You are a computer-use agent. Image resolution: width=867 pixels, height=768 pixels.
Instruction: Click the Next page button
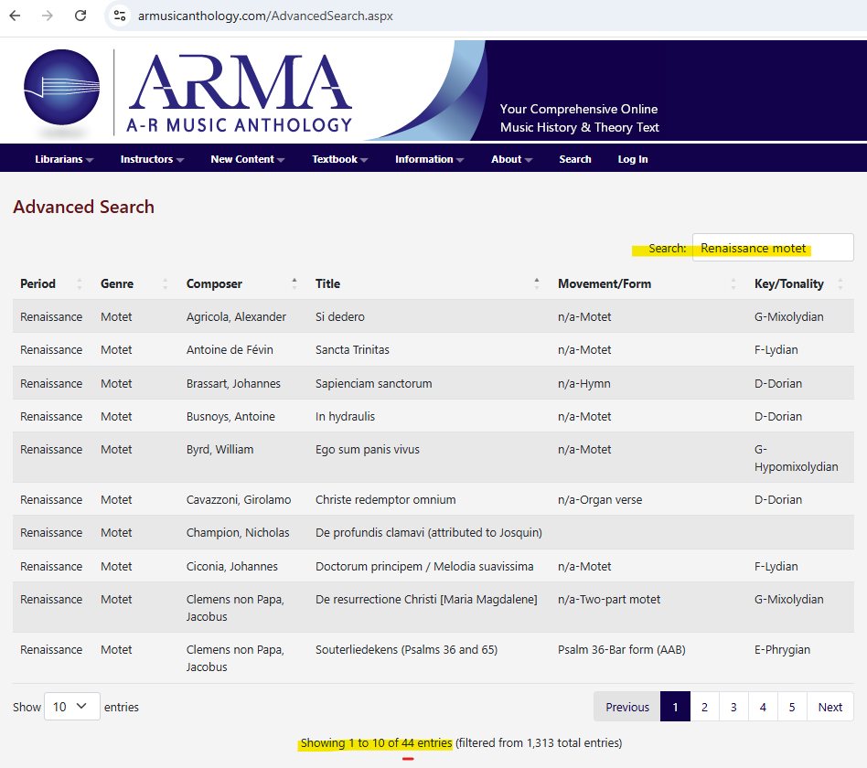pyautogui.click(x=830, y=707)
